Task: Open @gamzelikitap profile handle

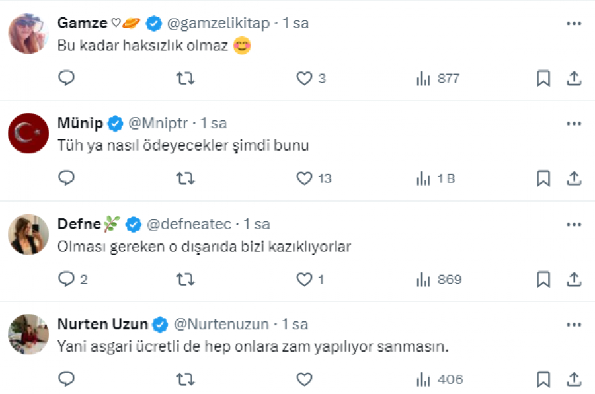Action: pos(218,24)
